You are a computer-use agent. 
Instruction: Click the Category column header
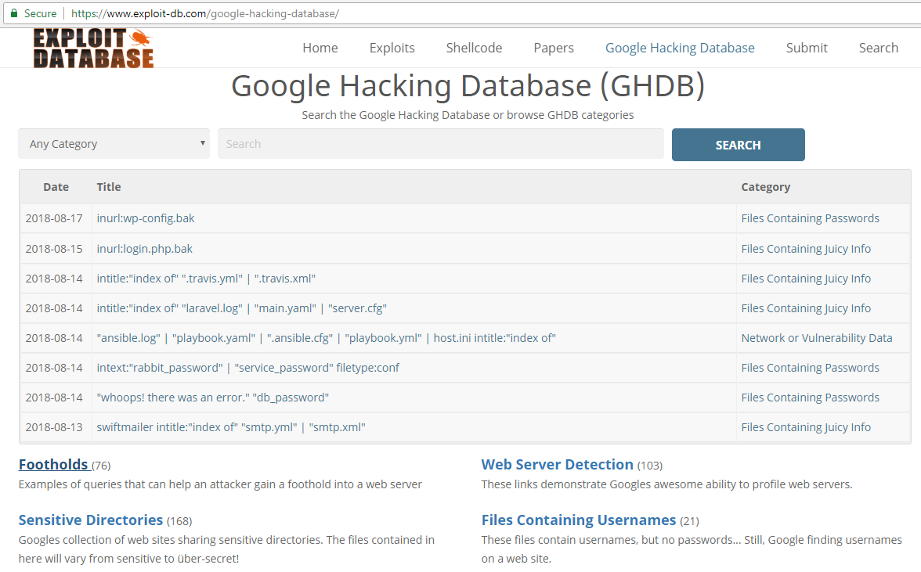click(x=765, y=187)
